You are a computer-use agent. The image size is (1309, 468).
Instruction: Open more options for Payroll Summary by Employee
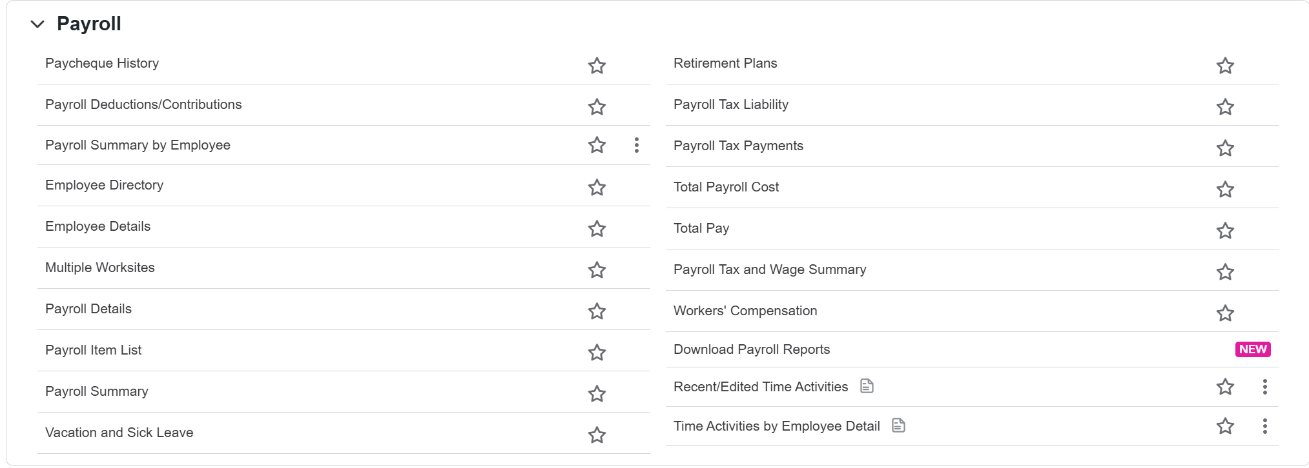tap(637, 145)
